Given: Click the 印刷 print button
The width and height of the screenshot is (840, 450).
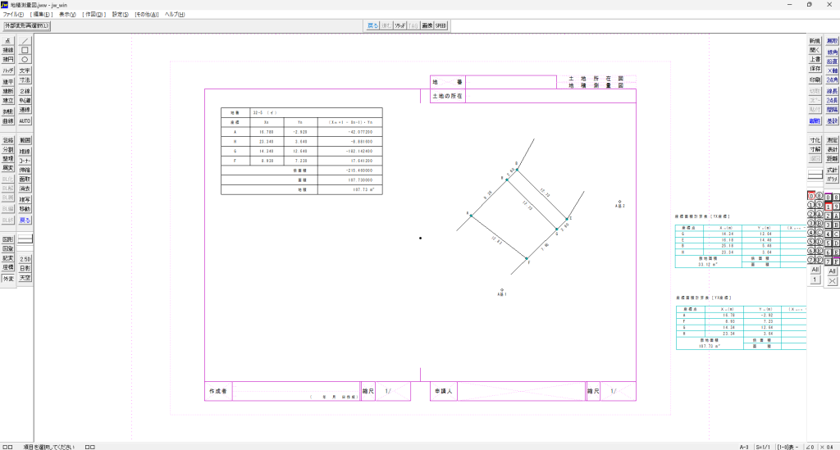Looking at the screenshot, I should point(814,80).
